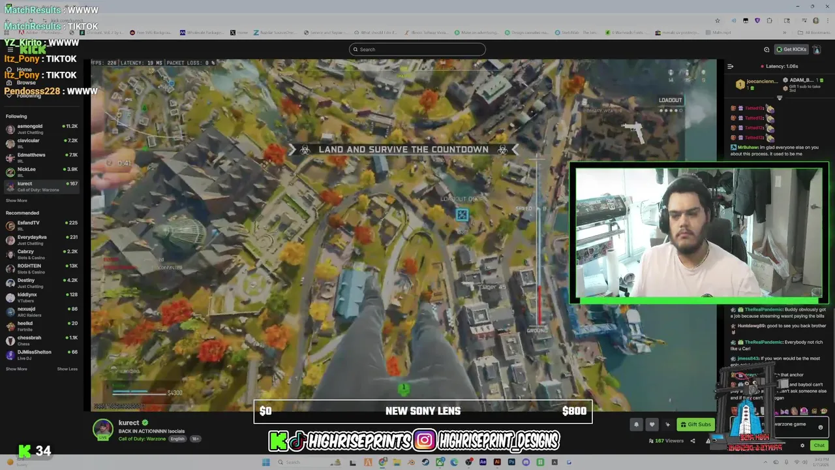Click the volume icon in system tray
This screenshot has width=835, height=470.
pyautogui.click(x=804, y=462)
